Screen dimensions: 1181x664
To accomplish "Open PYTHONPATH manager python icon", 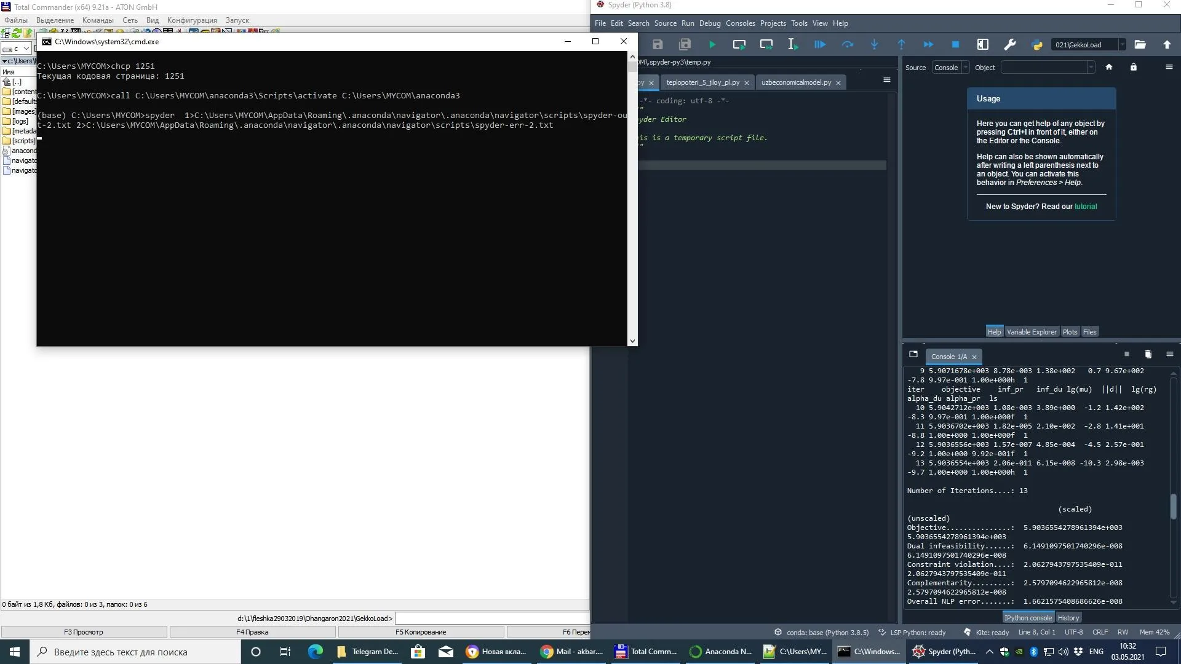I will tap(1036, 44).
